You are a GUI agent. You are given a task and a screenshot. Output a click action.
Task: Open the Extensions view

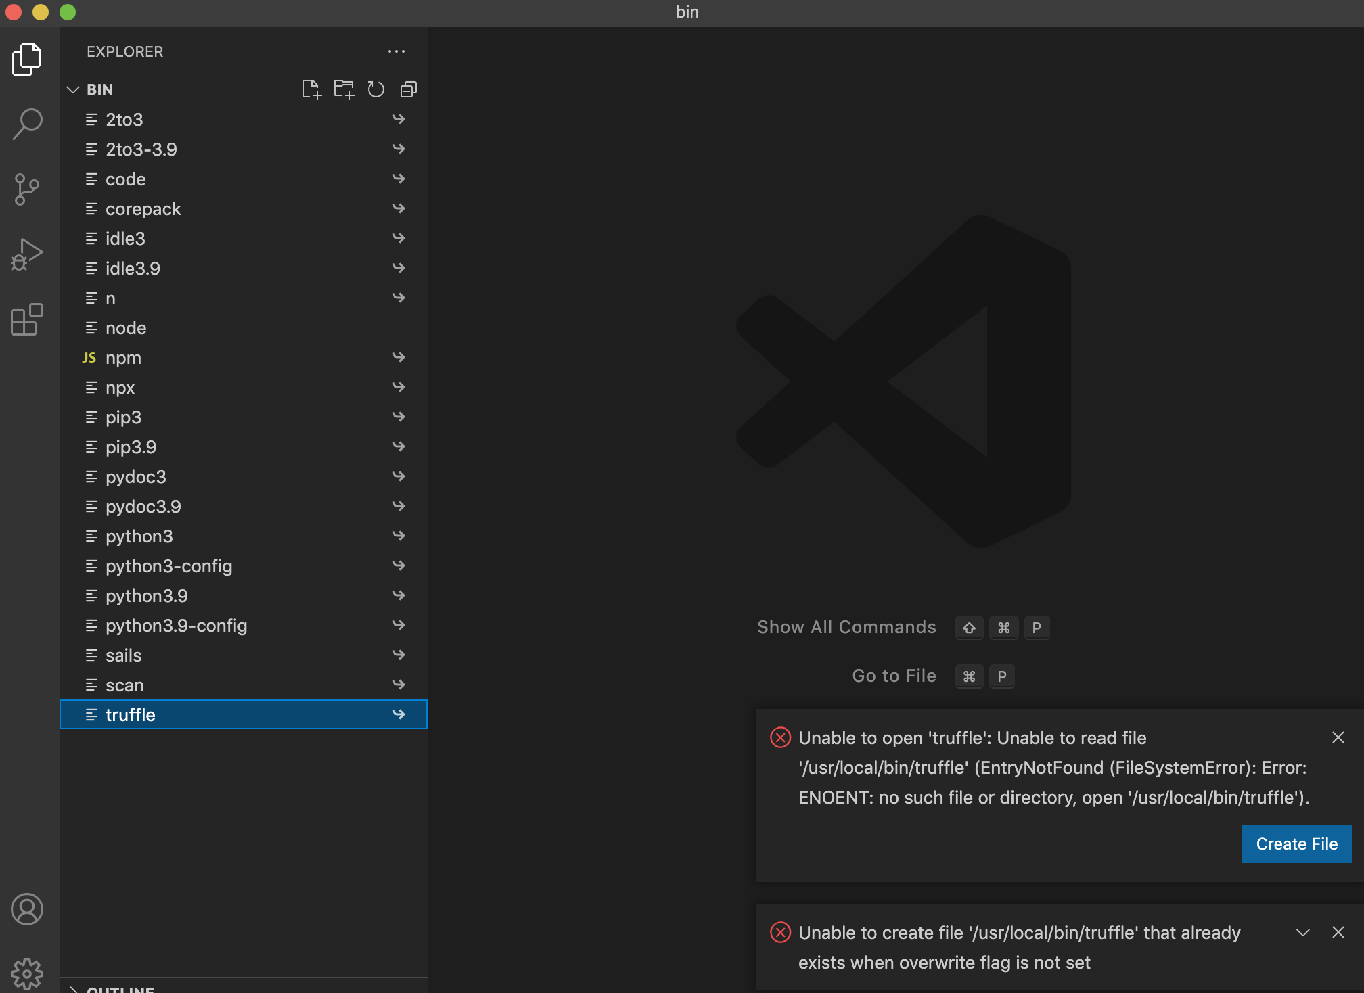[x=27, y=319]
